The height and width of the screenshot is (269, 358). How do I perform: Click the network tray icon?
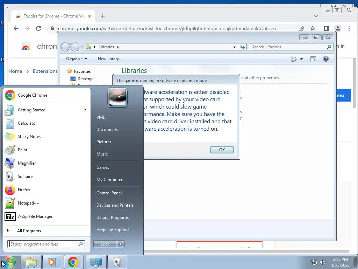(314, 262)
